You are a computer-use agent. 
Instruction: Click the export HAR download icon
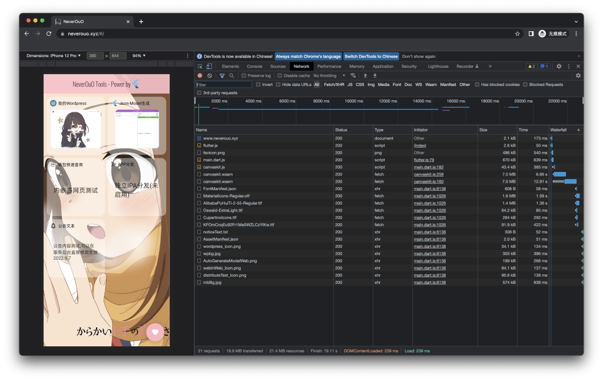(374, 75)
